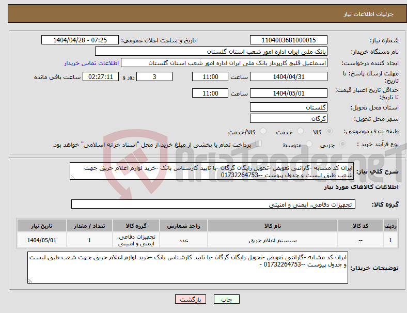Click the buyer notes text area
Screen dimensions: 407x313
coord(187,268)
